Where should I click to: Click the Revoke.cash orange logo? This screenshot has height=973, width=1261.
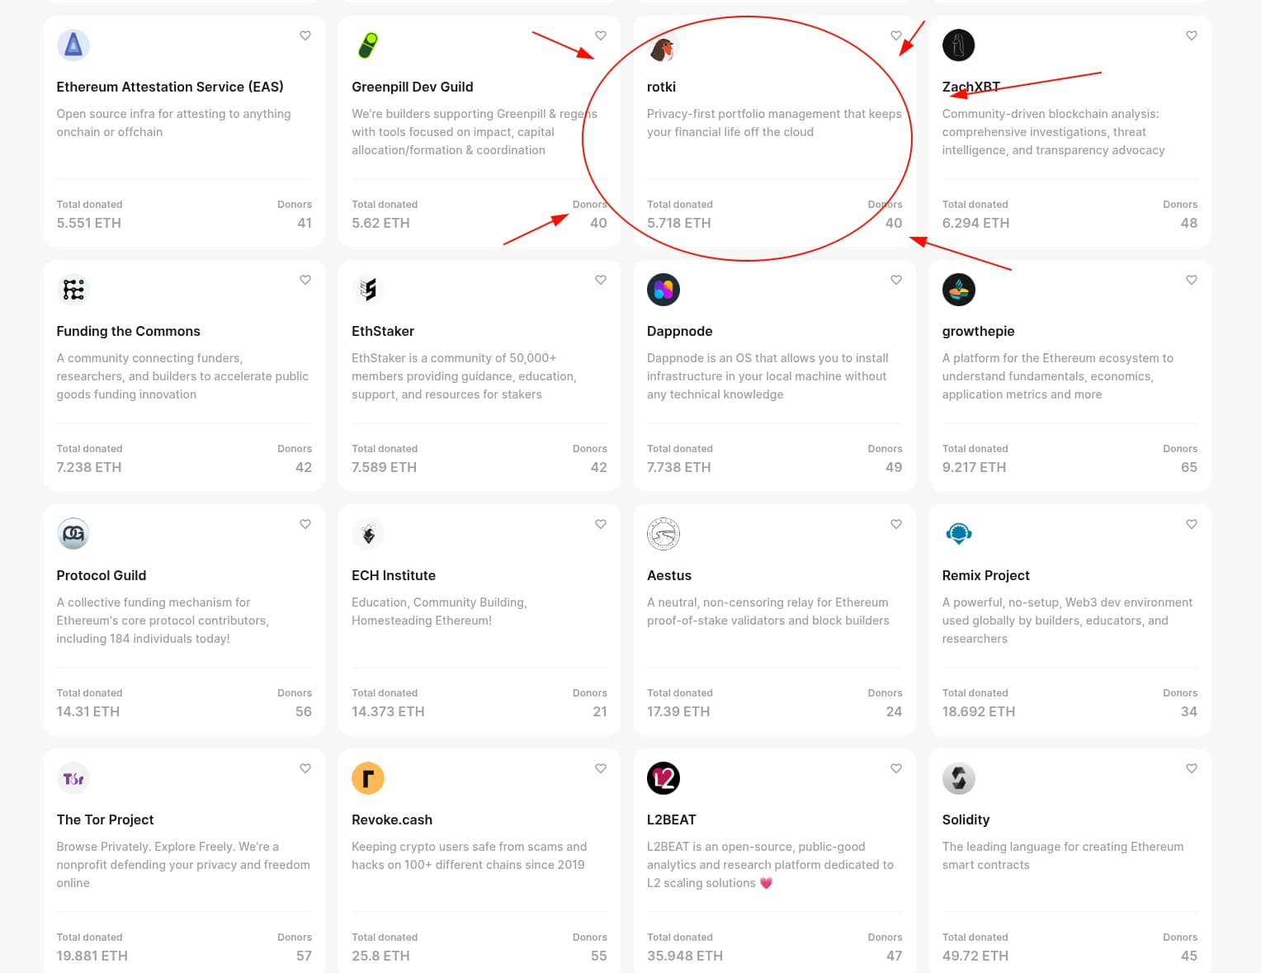(368, 778)
